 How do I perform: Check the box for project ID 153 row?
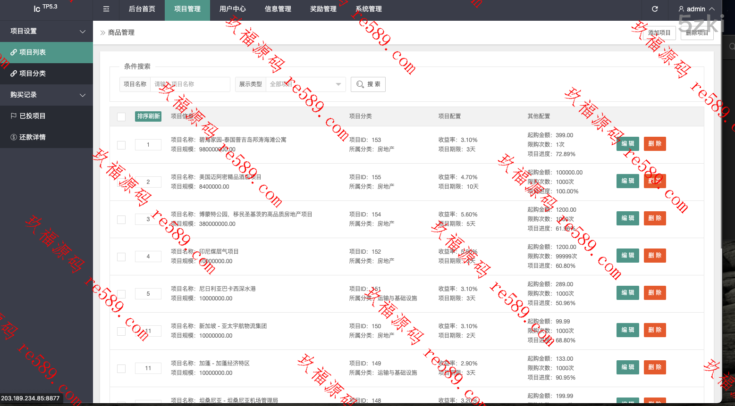coord(121,145)
